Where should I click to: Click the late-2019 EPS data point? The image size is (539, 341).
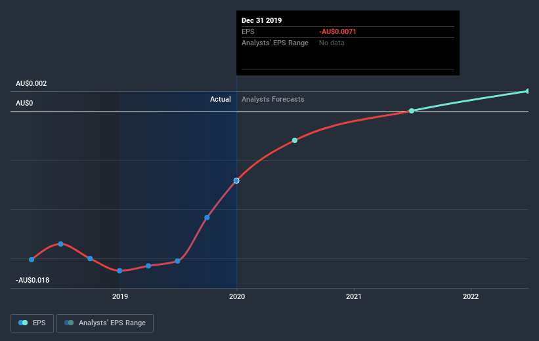[207, 217]
